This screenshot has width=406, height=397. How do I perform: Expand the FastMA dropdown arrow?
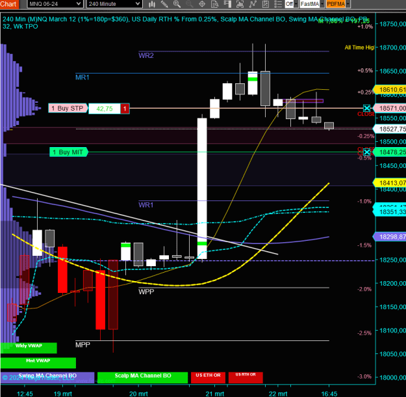coord(322,4)
